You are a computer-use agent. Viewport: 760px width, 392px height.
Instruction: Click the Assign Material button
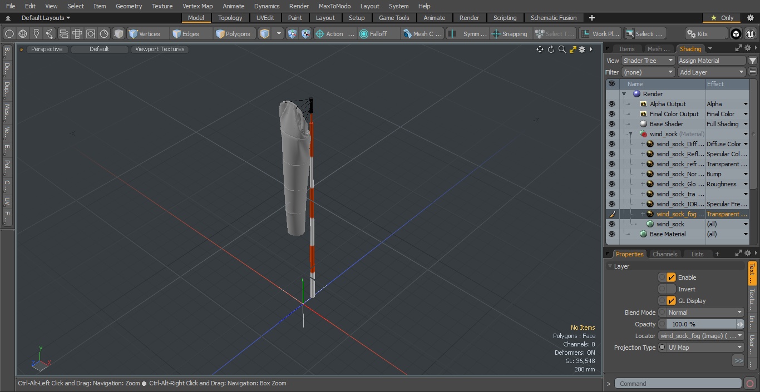coord(712,61)
